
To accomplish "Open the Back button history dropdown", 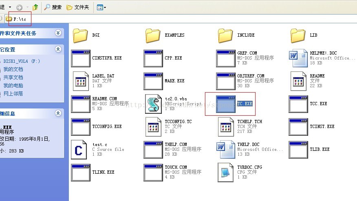I will pyautogui.click(x=10, y=7).
